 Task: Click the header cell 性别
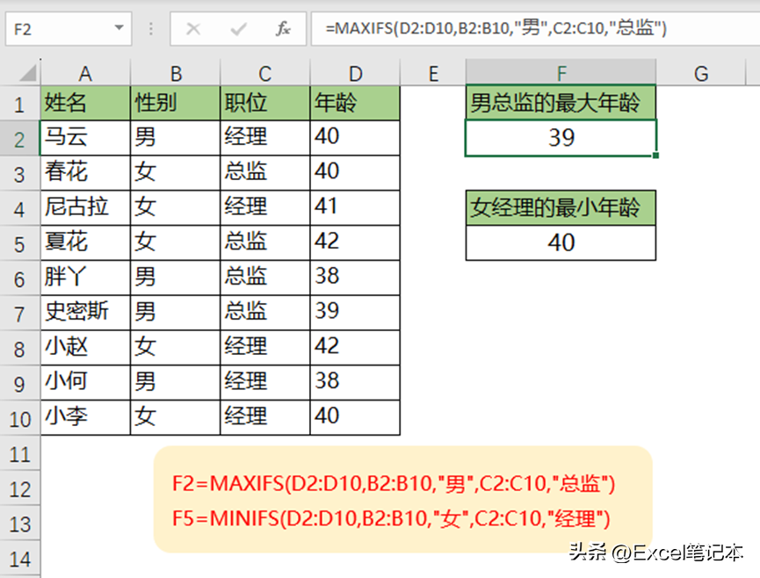pyautogui.click(x=176, y=103)
